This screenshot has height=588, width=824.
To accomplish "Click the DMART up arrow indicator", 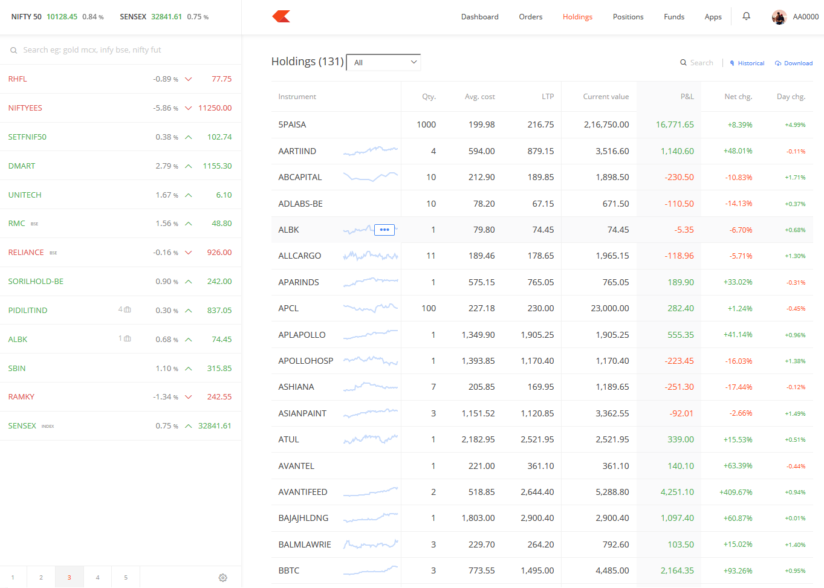I will [x=189, y=166].
